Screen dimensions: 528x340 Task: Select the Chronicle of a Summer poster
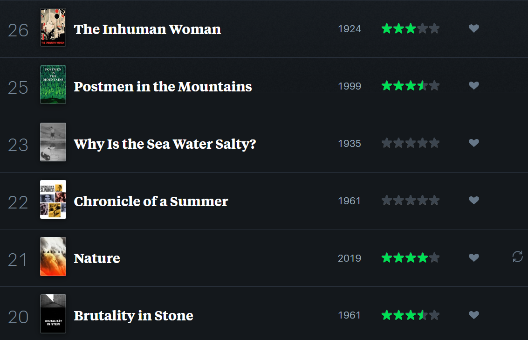pos(53,200)
